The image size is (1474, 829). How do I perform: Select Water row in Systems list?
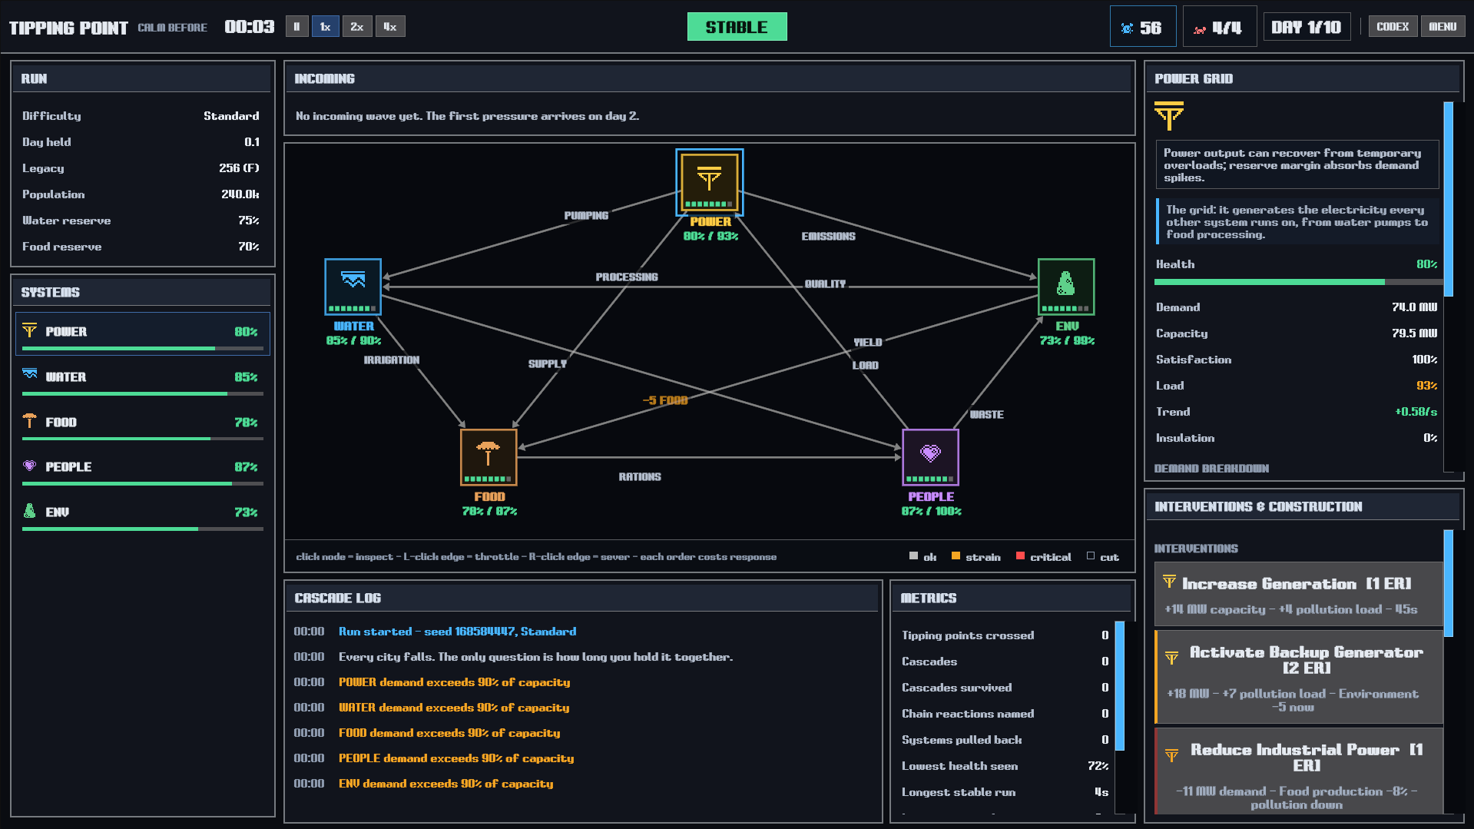click(x=143, y=379)
